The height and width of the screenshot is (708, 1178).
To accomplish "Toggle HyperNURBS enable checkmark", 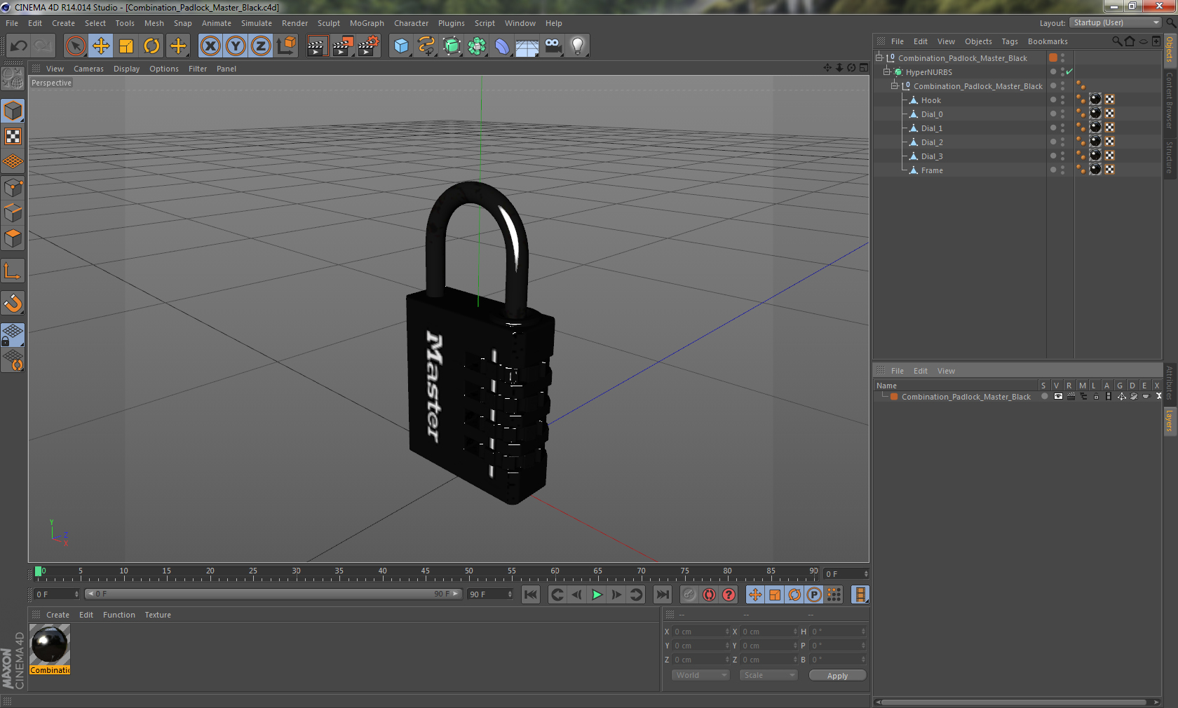I will (x=1069, y=72).
